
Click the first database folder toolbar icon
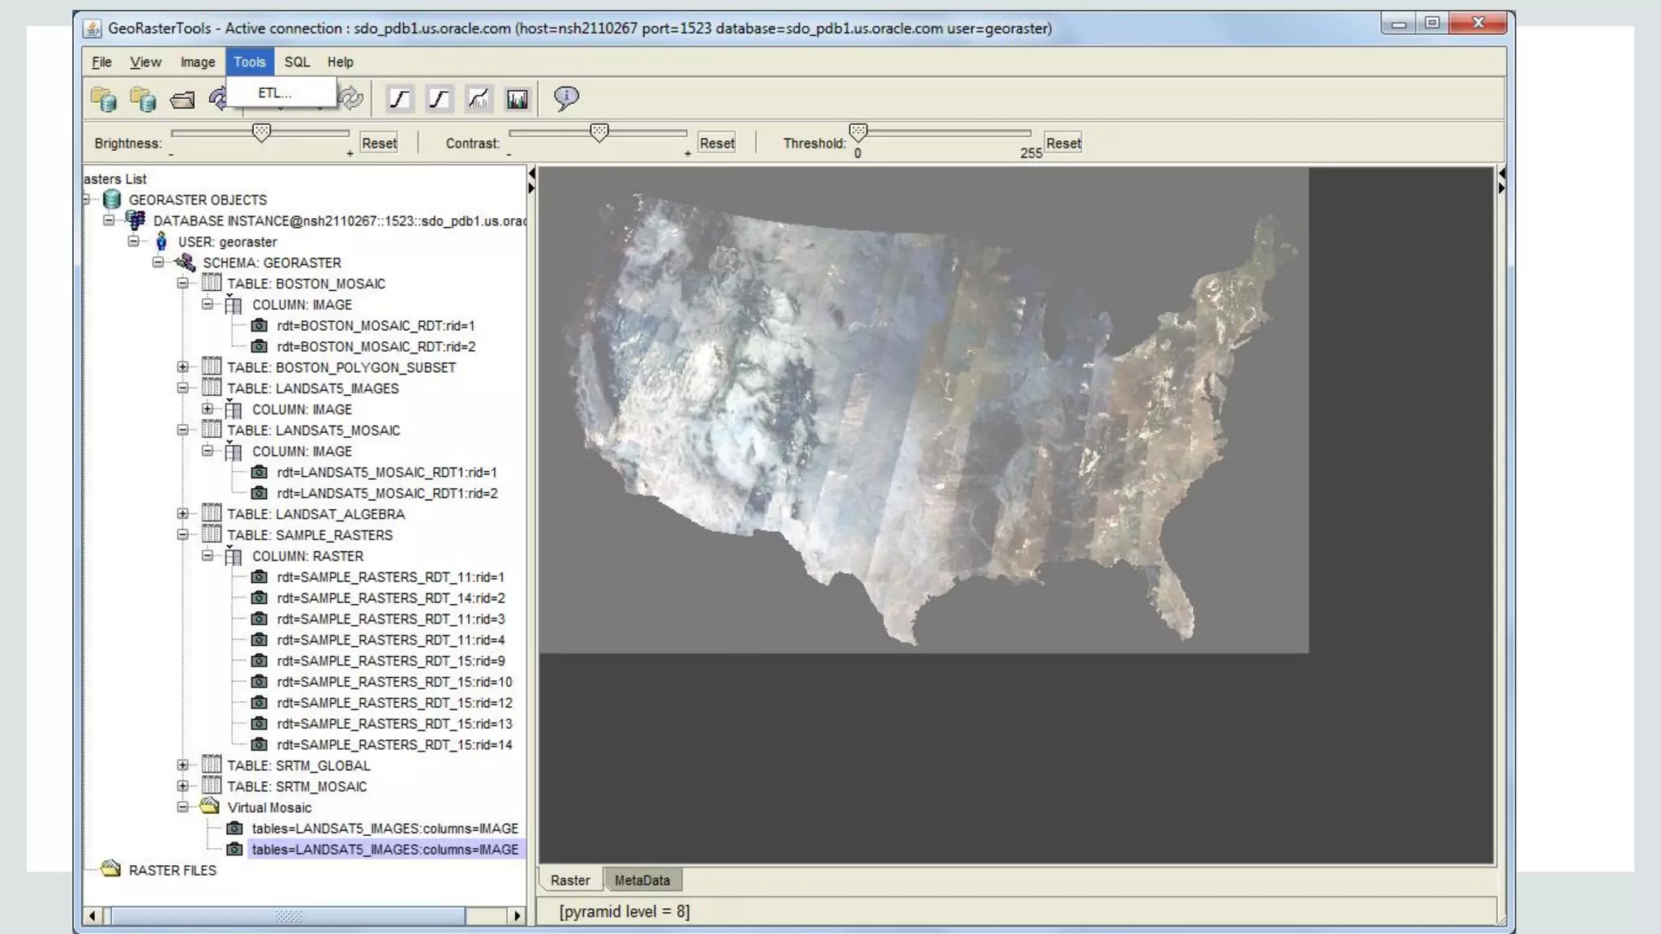[x=104, y=99]
